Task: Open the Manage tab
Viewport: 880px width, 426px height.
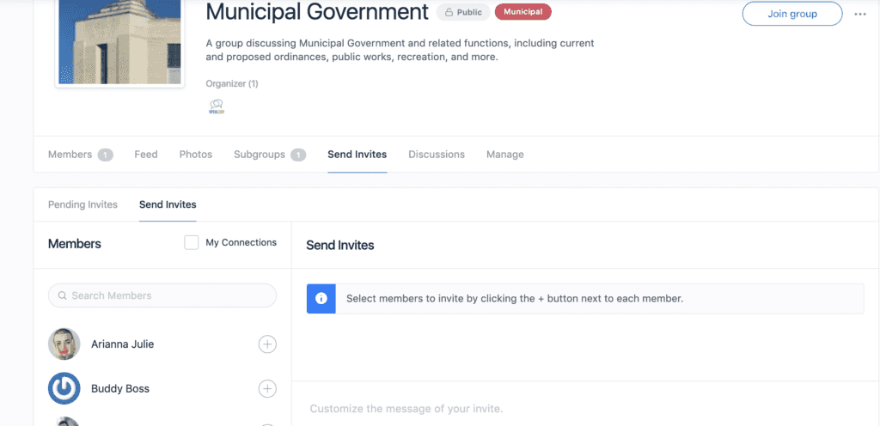Action: click(x=505, y=154)
